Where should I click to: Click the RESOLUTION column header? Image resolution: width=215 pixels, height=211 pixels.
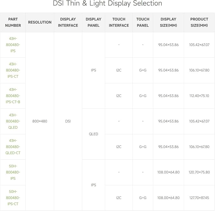click(40, 22)
